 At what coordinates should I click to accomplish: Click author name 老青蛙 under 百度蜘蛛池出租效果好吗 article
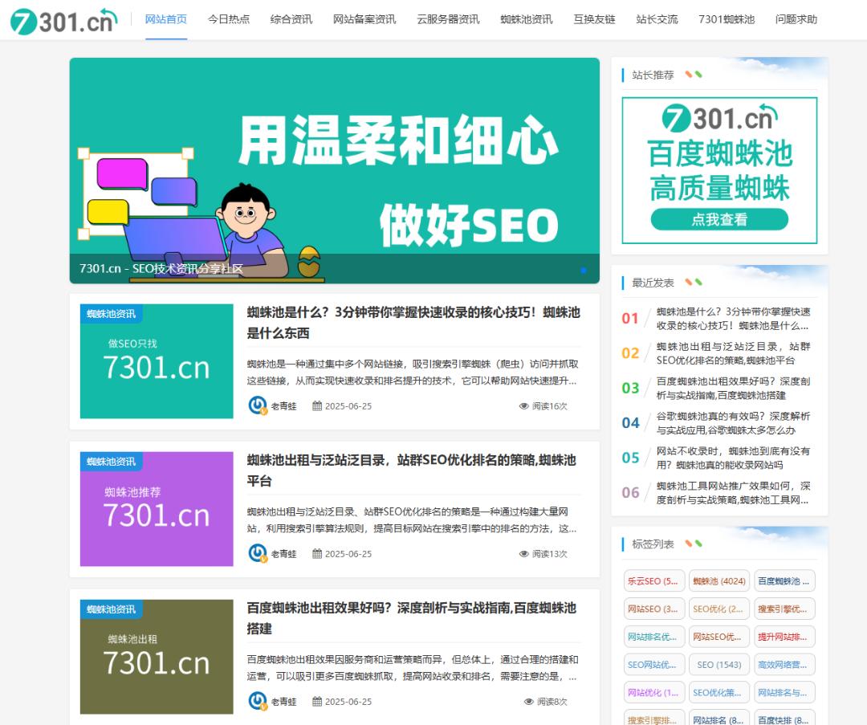tap(283, 701)
